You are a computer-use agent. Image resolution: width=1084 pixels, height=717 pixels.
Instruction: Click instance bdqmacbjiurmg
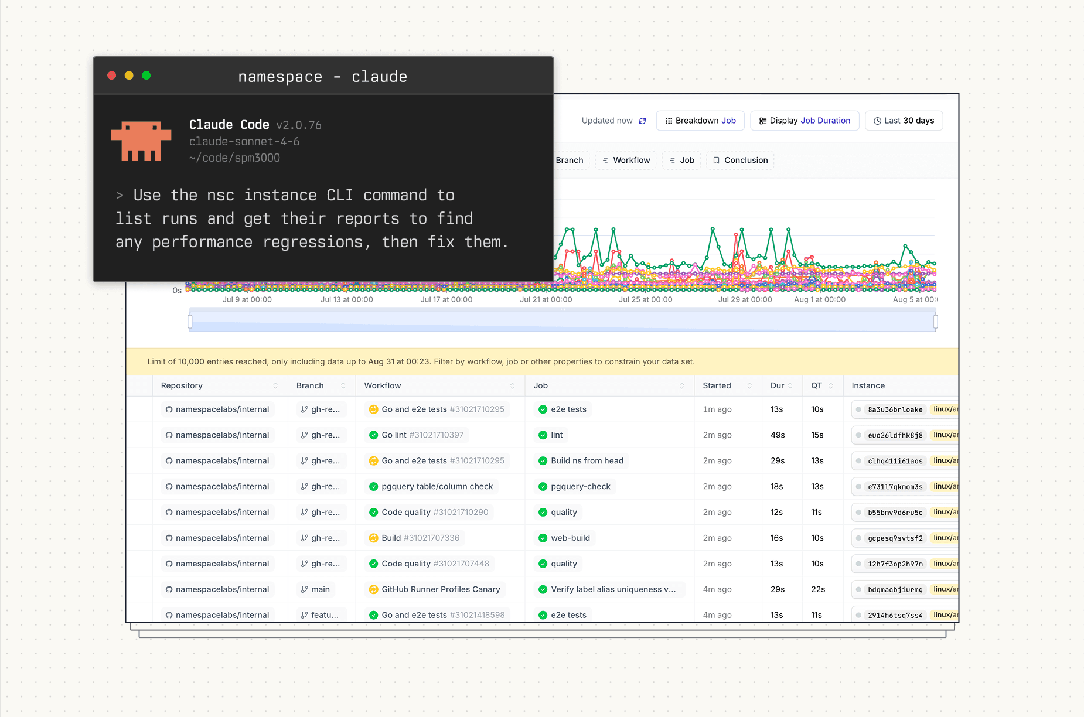click(x=895, y=589)
